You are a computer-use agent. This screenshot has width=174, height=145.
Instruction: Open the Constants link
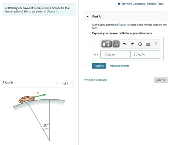point(139,4)
